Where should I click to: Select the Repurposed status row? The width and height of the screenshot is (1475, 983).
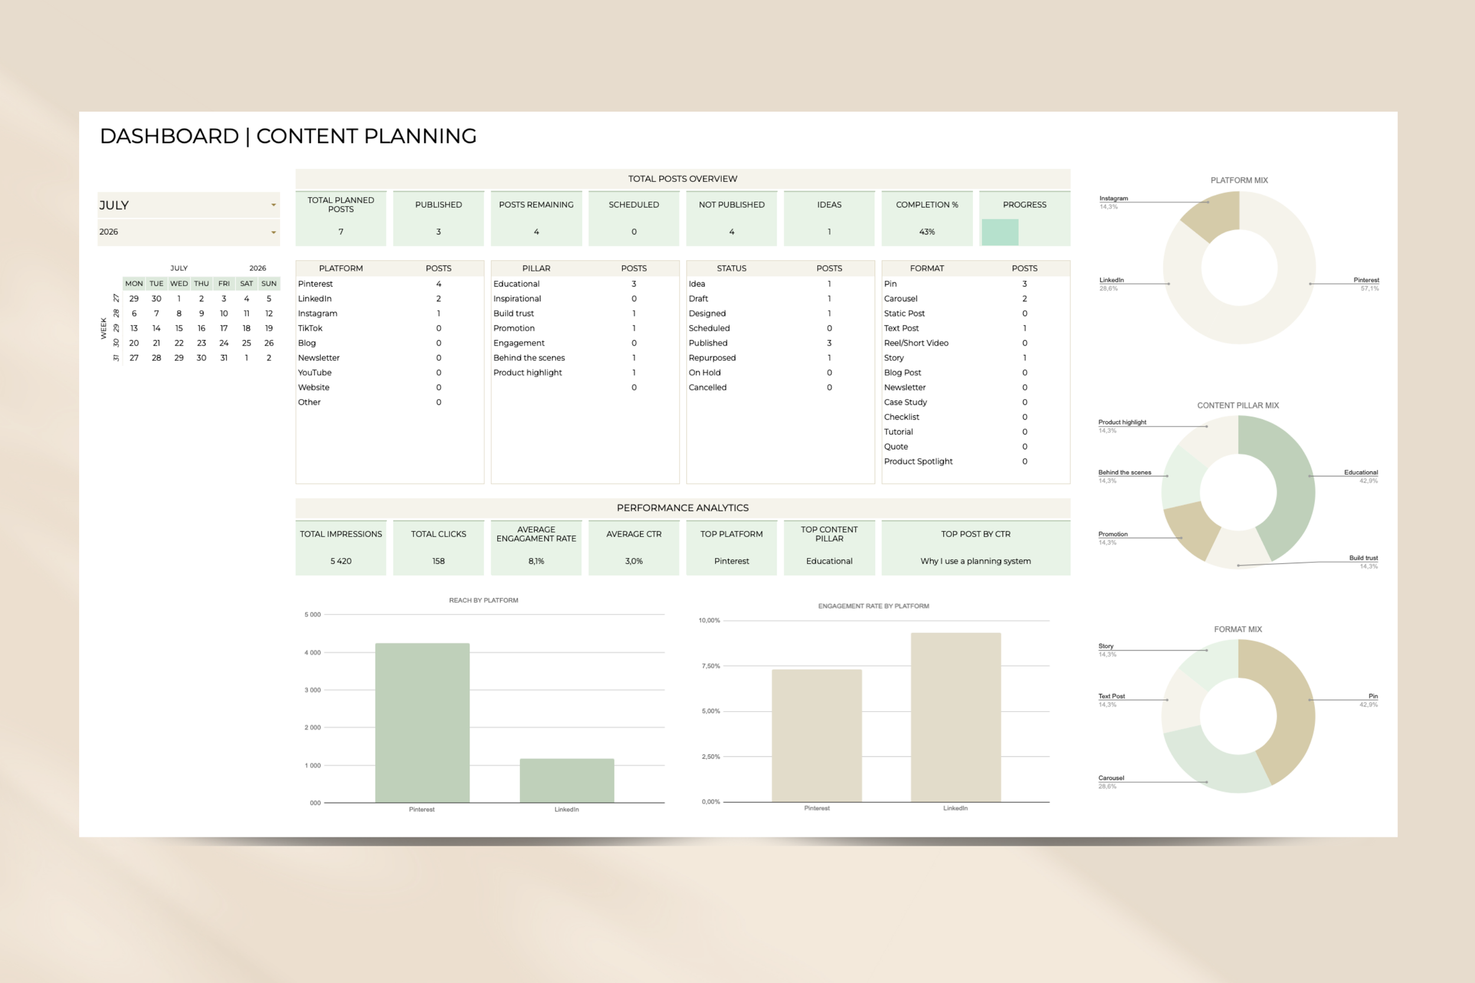point(780,358)
